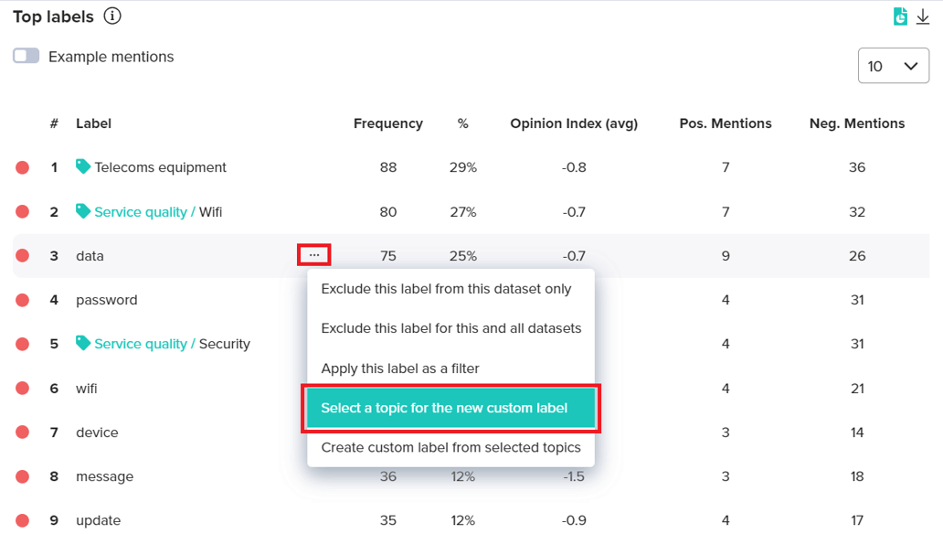Click the export report icon
Viewport: 943px width, 534px height.
900,16
